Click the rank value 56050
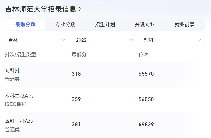The image size is (211, 138). click(146, 99)
